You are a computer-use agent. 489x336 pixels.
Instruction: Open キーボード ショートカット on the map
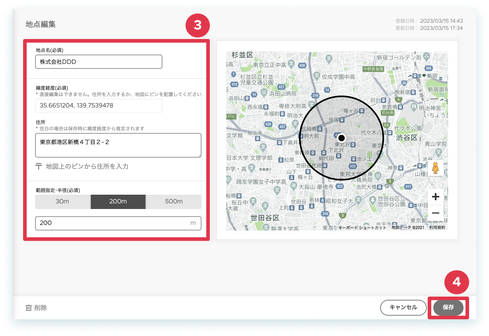click(x=362, y=228)
